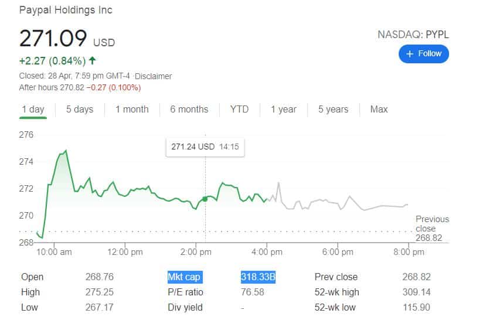The height and width of the screenshot is (320, 479).
Task: Click the 4:00 pm axis label
Action: coord(267,252)
